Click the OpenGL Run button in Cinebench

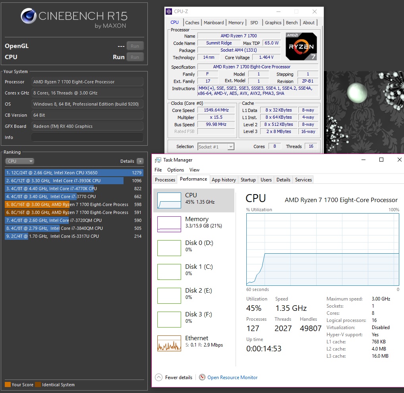point(135,46)
